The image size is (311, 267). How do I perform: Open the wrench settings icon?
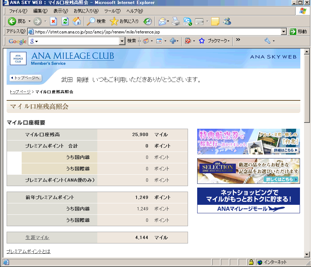[267, 41]
